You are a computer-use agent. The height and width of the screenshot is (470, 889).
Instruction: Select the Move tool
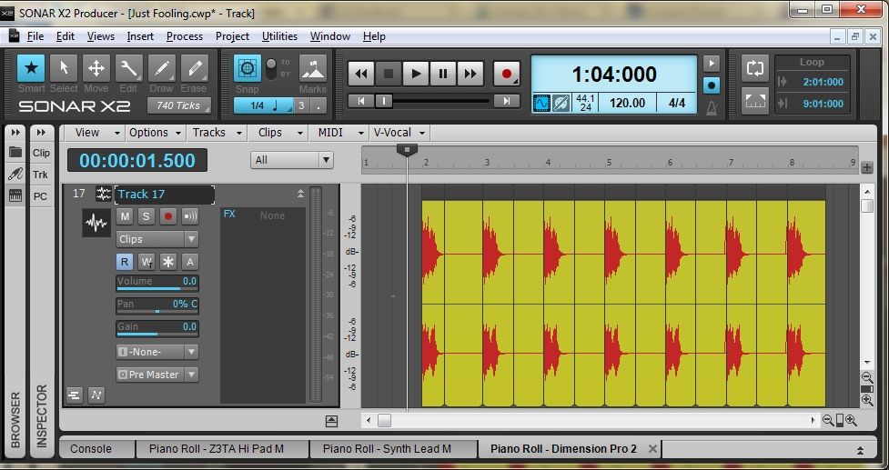click(96, 69)
